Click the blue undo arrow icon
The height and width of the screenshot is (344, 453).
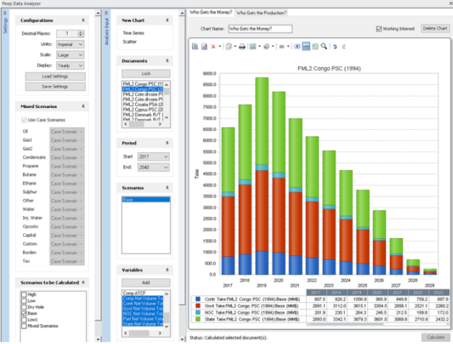[335, 47]
